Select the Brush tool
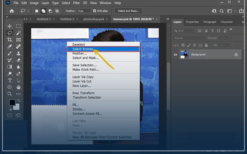The height and width of the screenshot is (154, 247). [x=9, y=53]
